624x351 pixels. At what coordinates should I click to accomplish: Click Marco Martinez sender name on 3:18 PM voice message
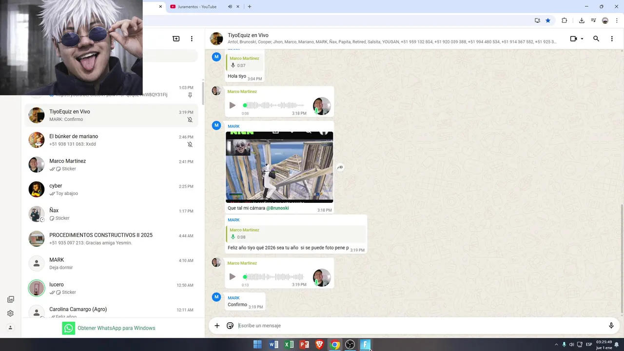tap(242, 92)
